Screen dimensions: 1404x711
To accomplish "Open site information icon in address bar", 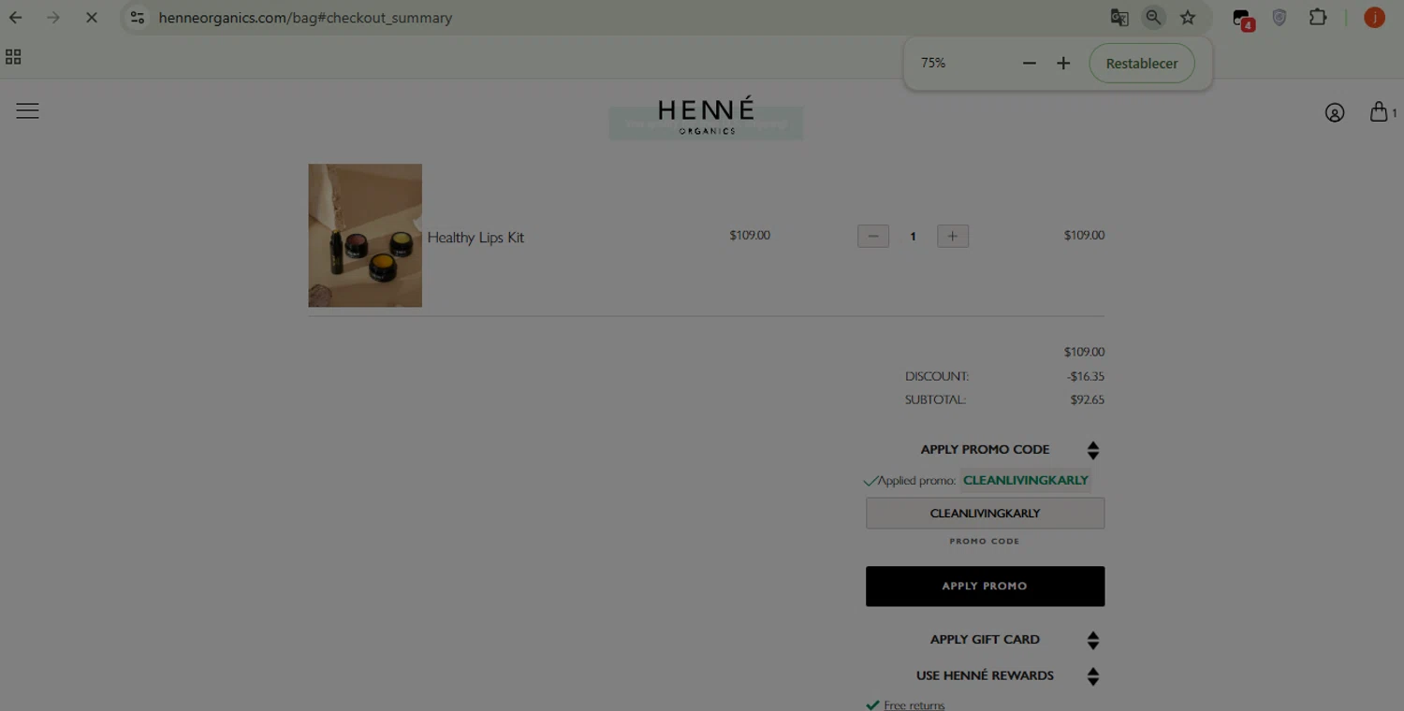I will pos(138,18).
